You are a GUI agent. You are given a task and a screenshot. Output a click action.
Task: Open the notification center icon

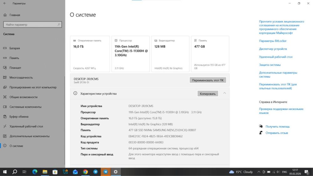click(x=307, y=172)
